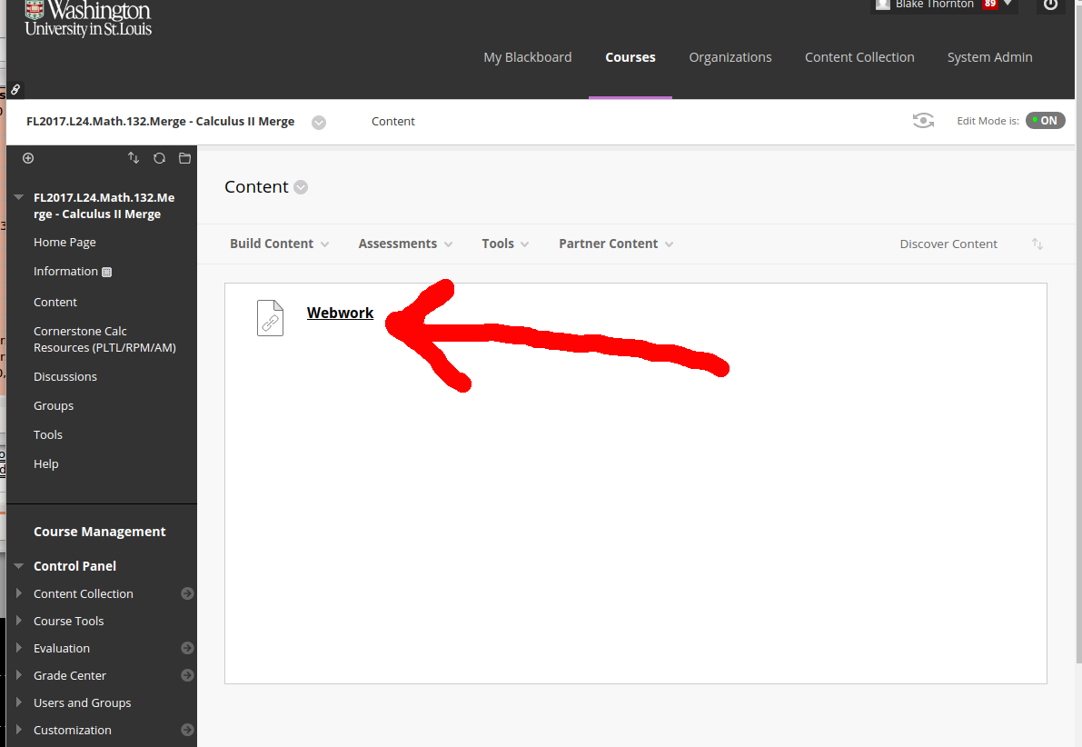Expand the Grade Center section
Image resolution: width=1082 pixels, height=747 pixels.
click(x=20, y=675)
